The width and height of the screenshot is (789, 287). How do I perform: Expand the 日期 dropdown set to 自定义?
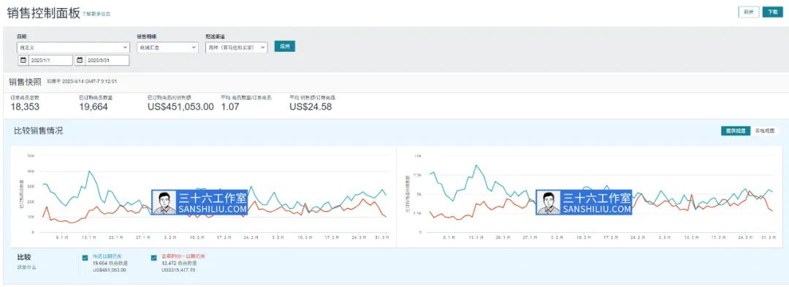(73, 47)
